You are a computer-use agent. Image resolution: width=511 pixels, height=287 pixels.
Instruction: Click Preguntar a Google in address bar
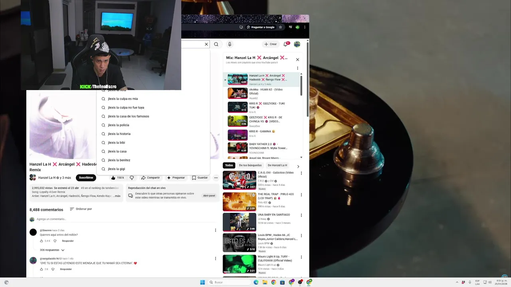point(261,27)
